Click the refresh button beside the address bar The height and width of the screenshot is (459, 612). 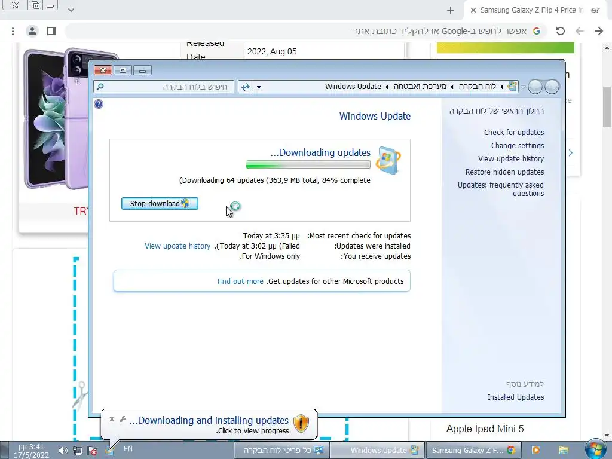click(x=245, y=87)
